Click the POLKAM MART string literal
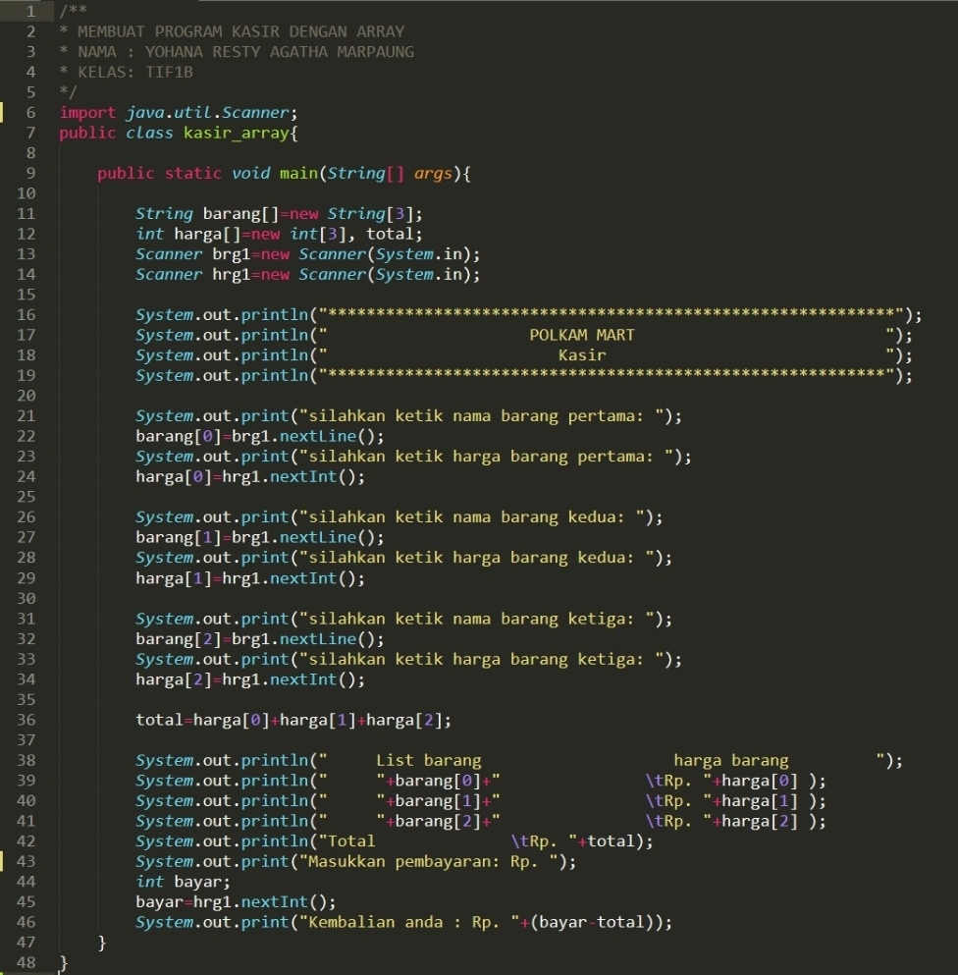This screenshot has width=958, height=975. 581,334
